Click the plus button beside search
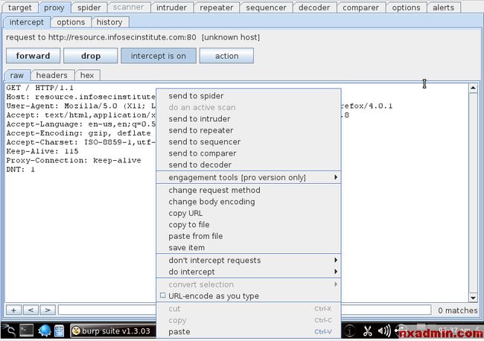The width and height of the screenshot is (484, 341). tap(13, 310)
